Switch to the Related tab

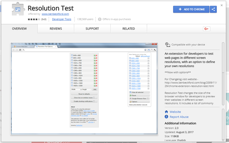129,29
